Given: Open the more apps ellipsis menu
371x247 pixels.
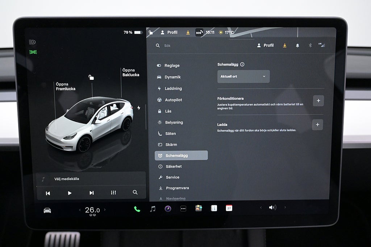Looking at the screenshot, I should point(183,209).
